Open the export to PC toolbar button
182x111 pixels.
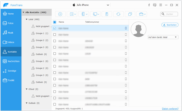(x=95, y=14)
